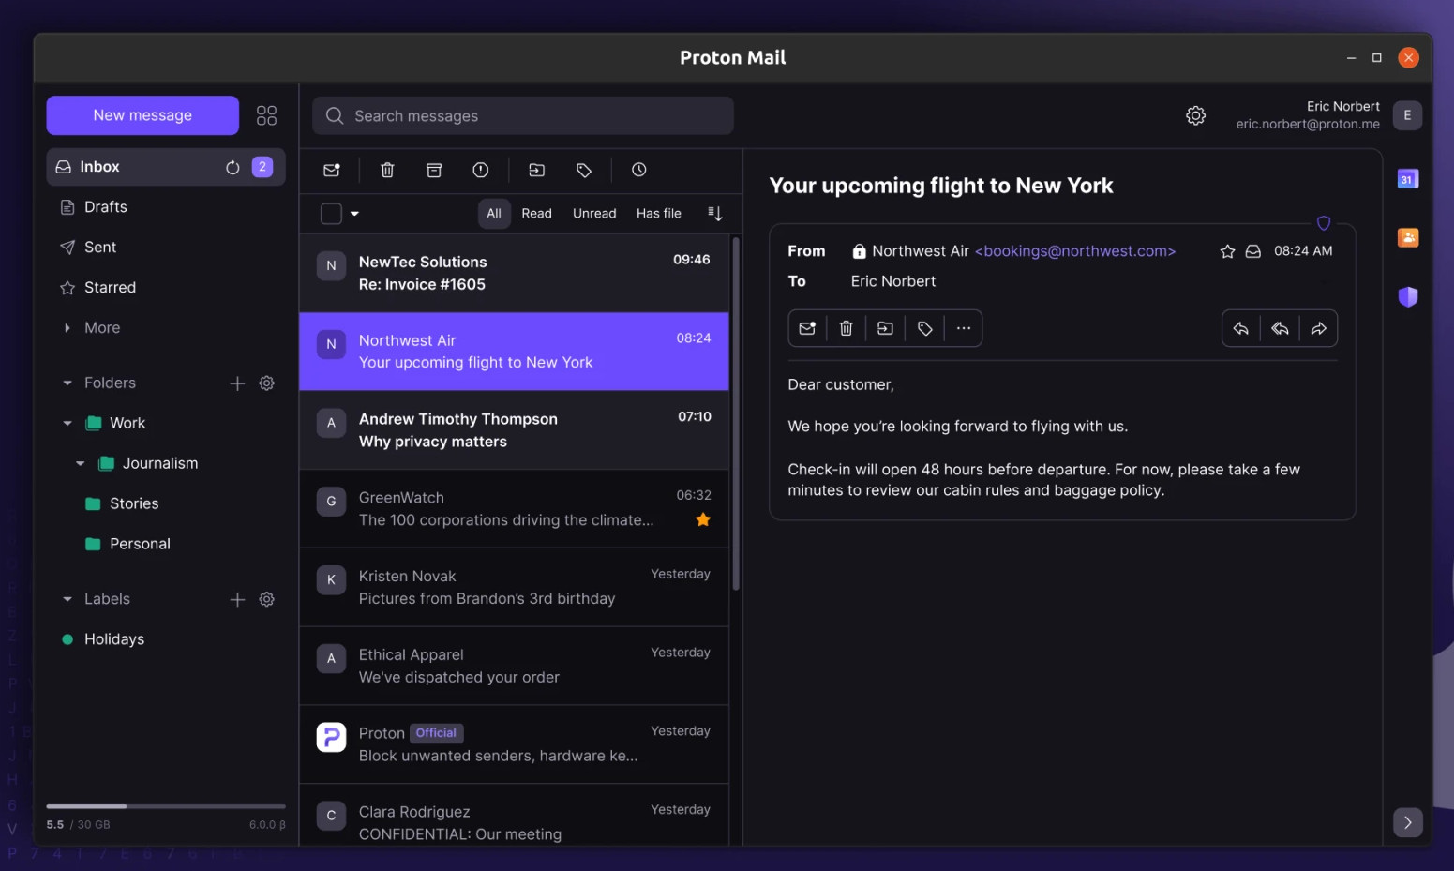This screenshot has width=1454, height=871.
Task: Open the contacts icon in right sidebar
Action: 1407,238
